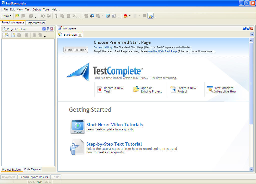Open the Test menu
Image resolution: width=256 pixels, height=184 pixels.
(27, 10)
